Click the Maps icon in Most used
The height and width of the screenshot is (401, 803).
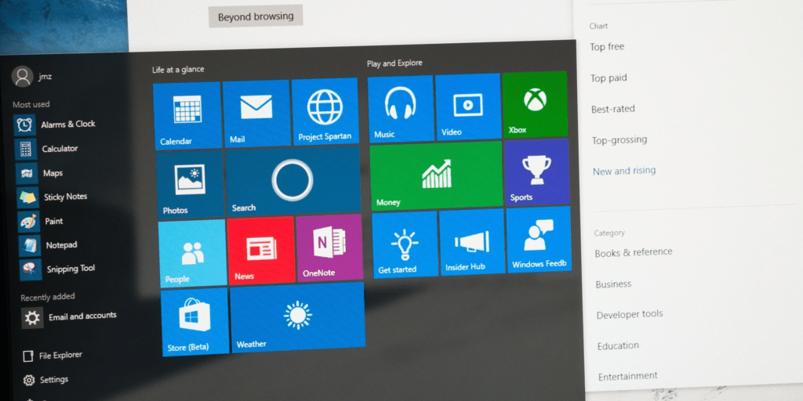(x=27, y=174)
